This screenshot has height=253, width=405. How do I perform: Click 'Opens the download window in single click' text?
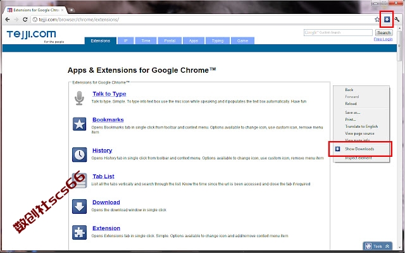click(129, 210)
